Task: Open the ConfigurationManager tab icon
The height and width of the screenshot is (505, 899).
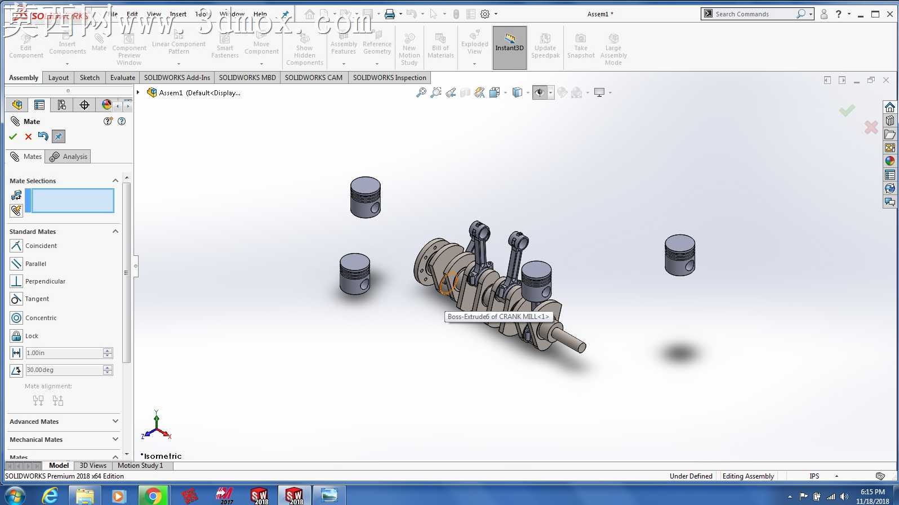Action: (x=62, y=105)
